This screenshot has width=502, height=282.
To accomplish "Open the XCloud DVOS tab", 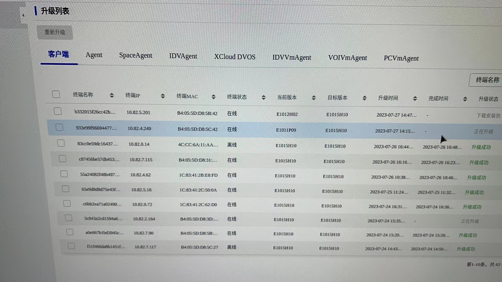I will (235, 57).
